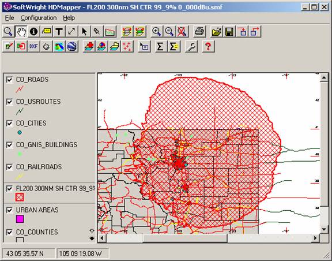This screenshot has width=332, height=261.
Task: Click the crossed-out magnifier icon
Action: coord(182,32)
